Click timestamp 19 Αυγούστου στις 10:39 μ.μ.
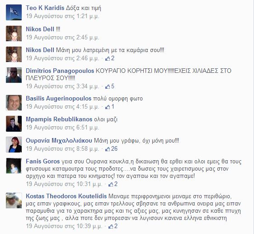254x234 pixels. pos(64,226)
